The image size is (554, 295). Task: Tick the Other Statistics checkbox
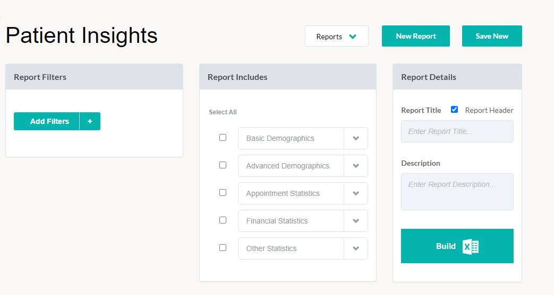223,247
